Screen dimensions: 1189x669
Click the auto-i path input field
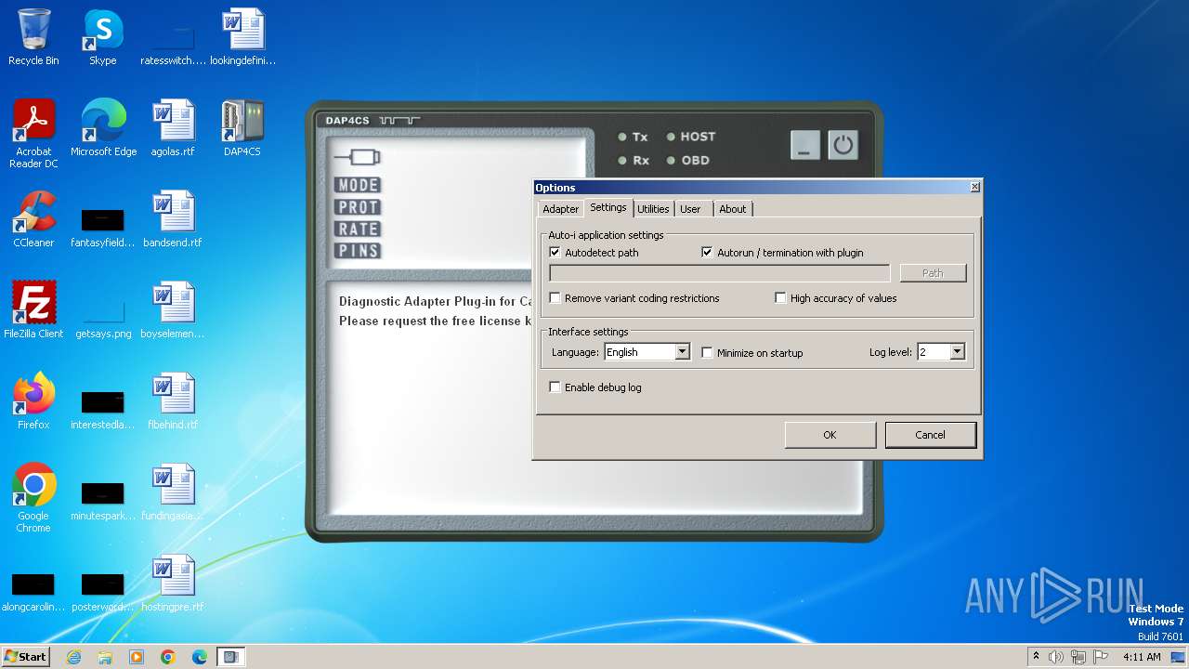click(x=720, y=273)
